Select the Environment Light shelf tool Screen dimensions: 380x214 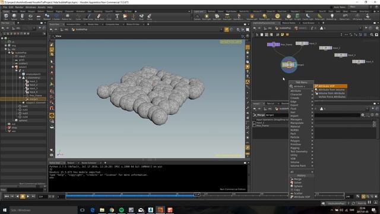[x=277, y=17]
